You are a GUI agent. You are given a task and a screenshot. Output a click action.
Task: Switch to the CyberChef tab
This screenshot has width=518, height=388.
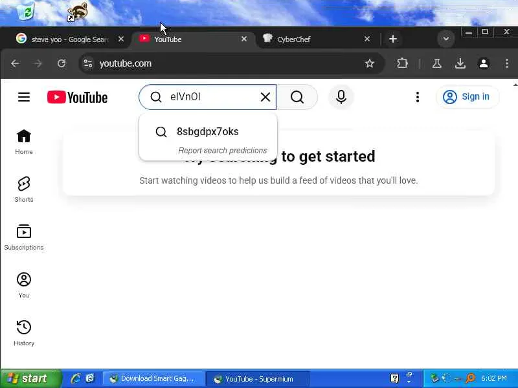(314, 39)
